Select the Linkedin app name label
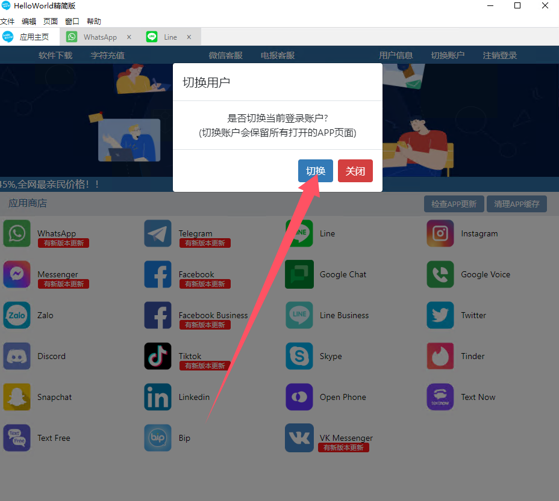 coord(195,397)
